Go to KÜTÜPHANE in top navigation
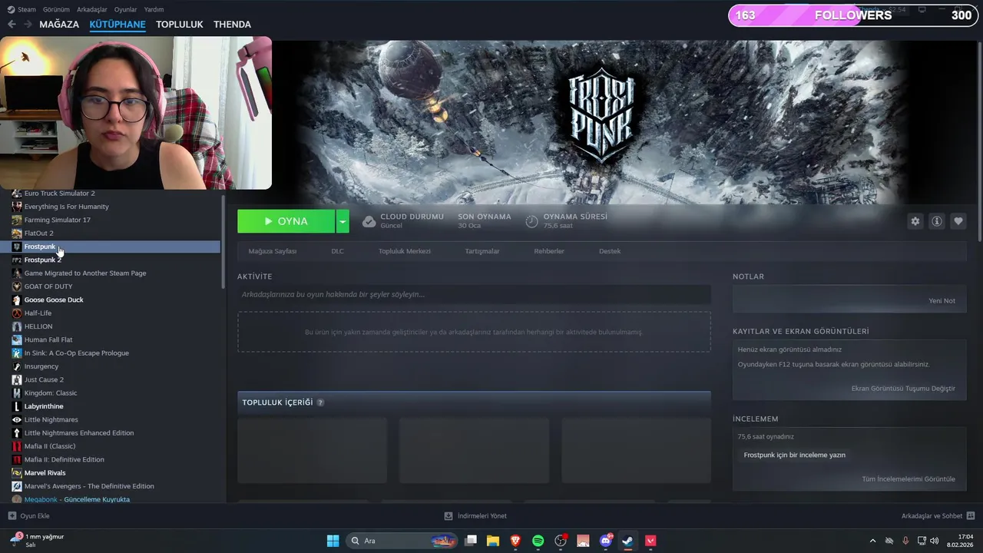Image resolution: width=983 pixels, height=553 pixels. (117, 25)
